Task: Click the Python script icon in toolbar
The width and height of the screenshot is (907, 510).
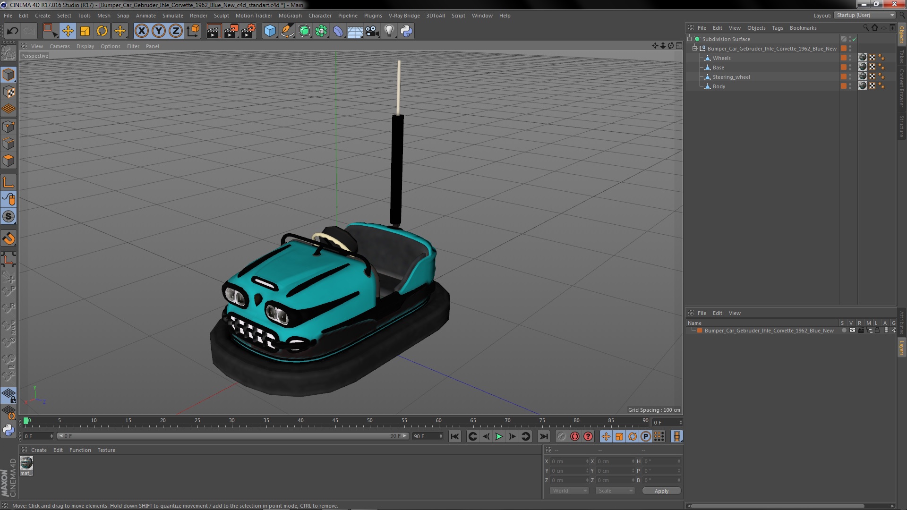Action: (406, 31)
